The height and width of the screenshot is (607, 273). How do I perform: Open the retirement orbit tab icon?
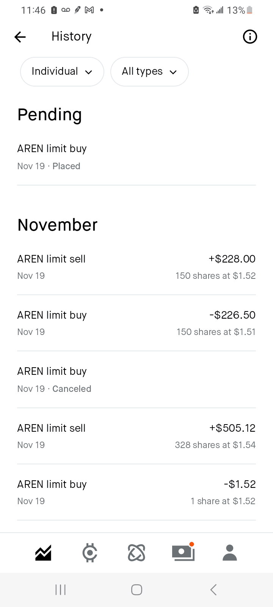click(x=136, y=553)
